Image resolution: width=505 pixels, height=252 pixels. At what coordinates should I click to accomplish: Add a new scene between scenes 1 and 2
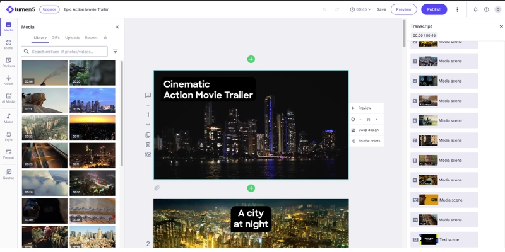251,188
